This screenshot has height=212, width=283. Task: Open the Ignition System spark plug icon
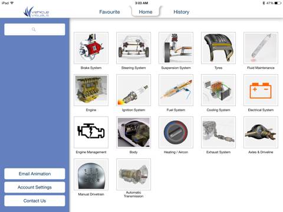(x=133, y=90)
